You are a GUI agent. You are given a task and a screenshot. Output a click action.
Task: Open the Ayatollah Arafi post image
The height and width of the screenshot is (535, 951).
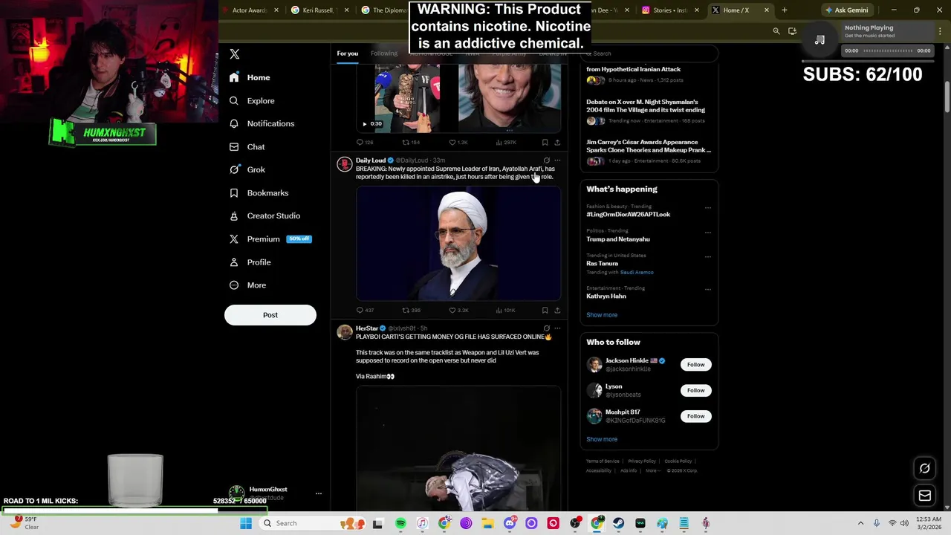[x=458, y=244]
